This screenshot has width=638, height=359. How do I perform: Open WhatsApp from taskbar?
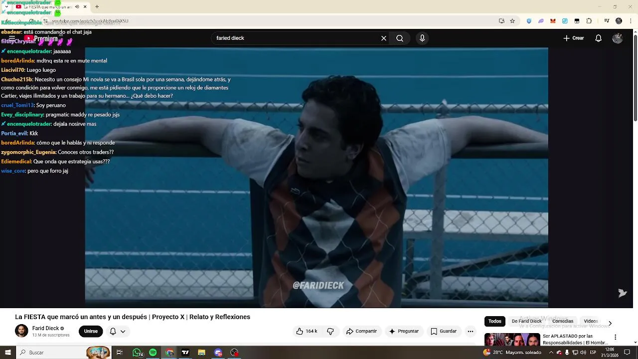point(137,353)
